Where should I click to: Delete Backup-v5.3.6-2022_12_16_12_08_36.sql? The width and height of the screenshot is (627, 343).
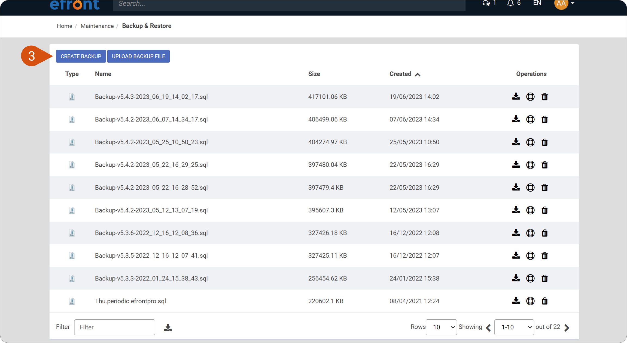click(544, 233)
